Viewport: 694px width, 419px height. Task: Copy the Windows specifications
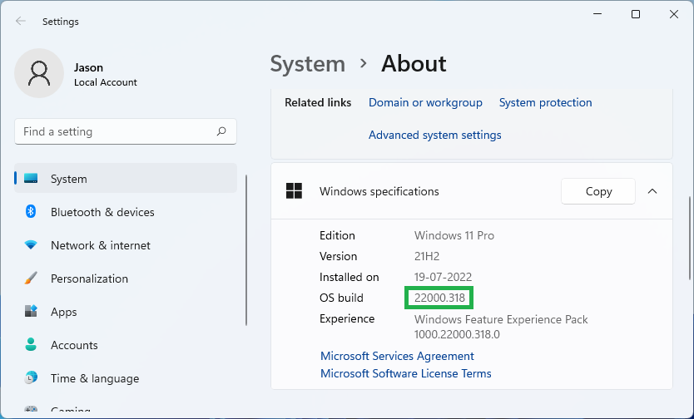[598, 191]
